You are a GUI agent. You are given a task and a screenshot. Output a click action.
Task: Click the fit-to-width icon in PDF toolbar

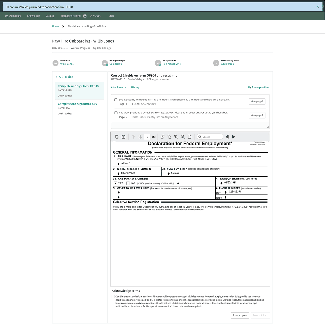[x=189, y=137]
